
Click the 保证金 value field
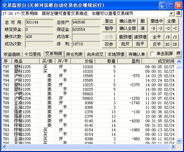click(86, 29)
